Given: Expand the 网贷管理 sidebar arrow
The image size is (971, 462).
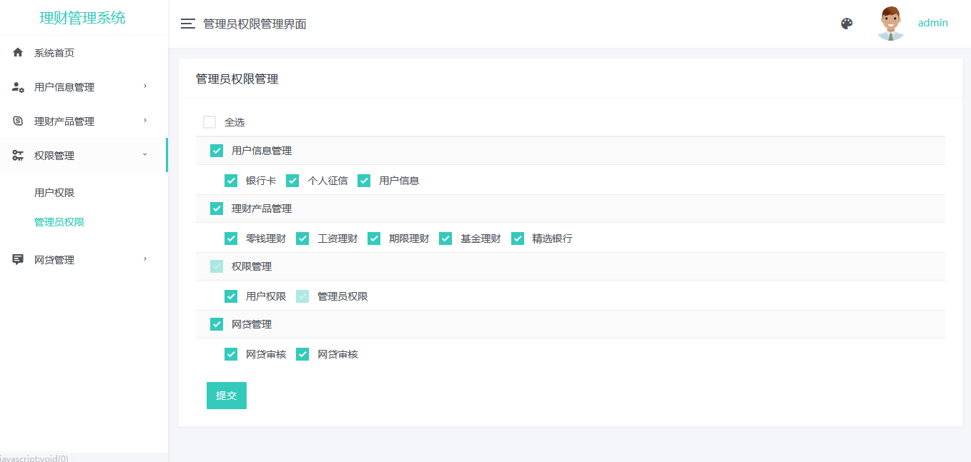Looking at the screenshot, I should click(x=145, y=259).
